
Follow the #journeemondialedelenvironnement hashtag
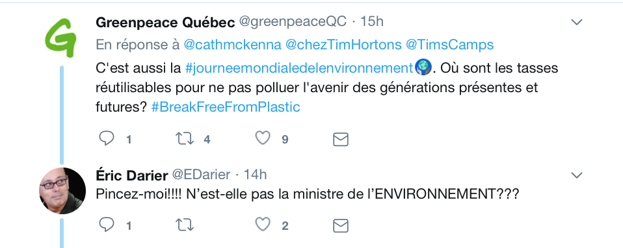pyautogui.click(x=300, y=68)
